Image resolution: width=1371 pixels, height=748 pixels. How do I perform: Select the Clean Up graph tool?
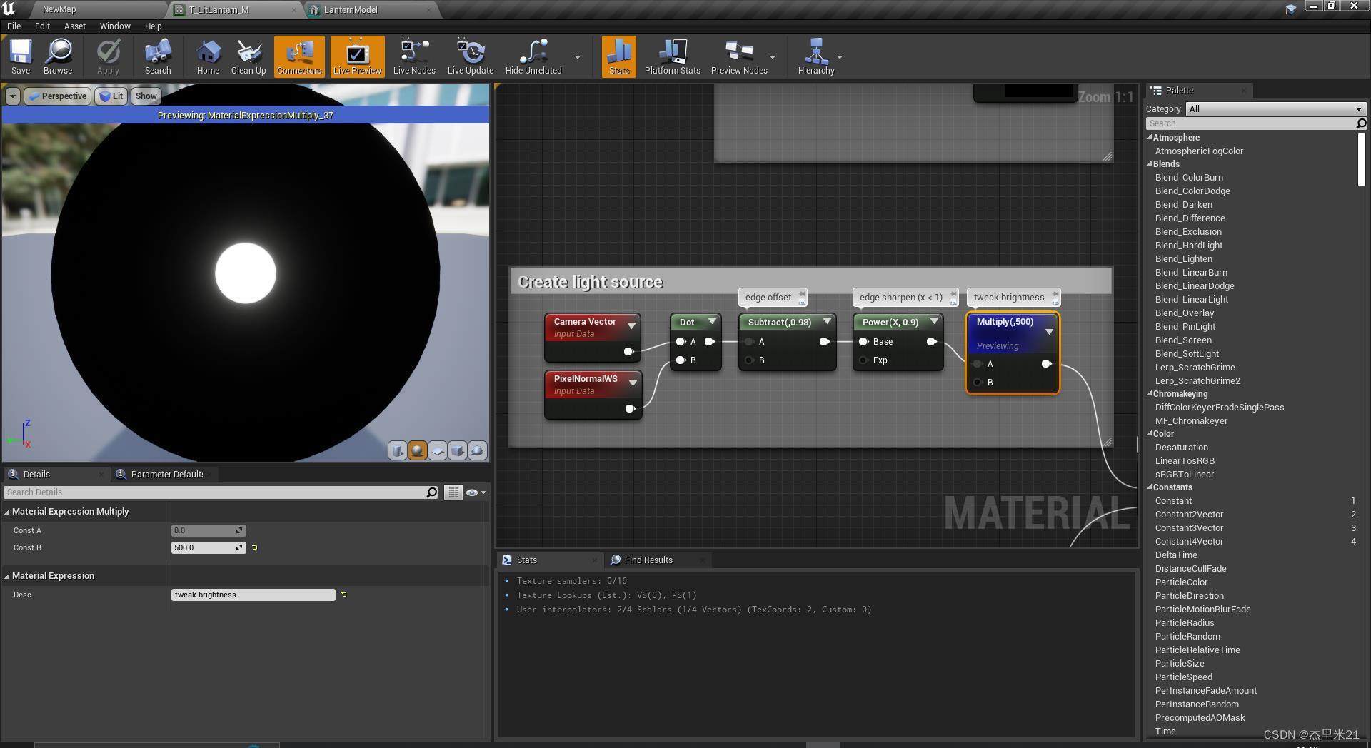click(x=248, y=56)
